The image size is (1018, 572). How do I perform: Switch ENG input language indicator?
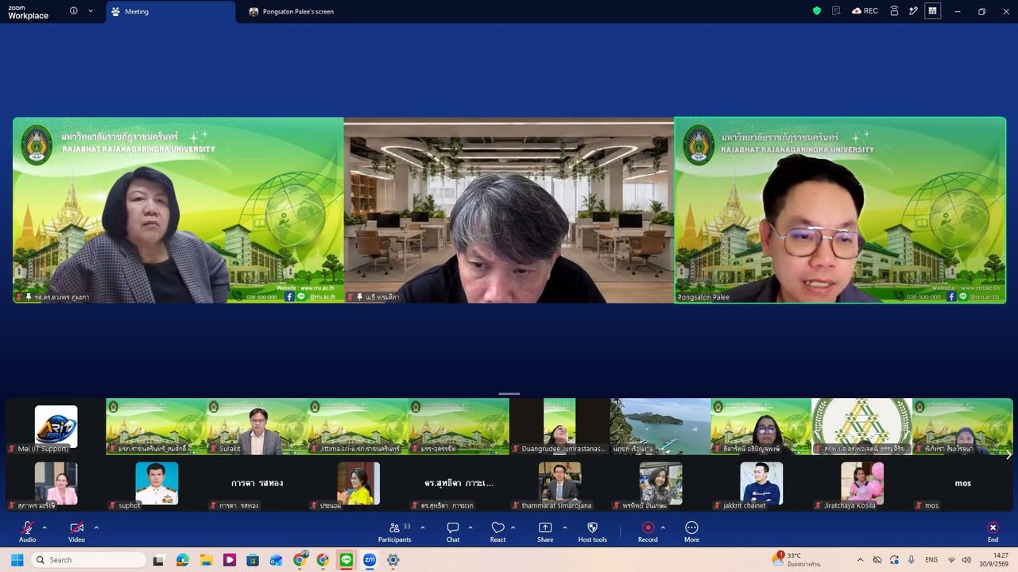click(x=931, y=560)
